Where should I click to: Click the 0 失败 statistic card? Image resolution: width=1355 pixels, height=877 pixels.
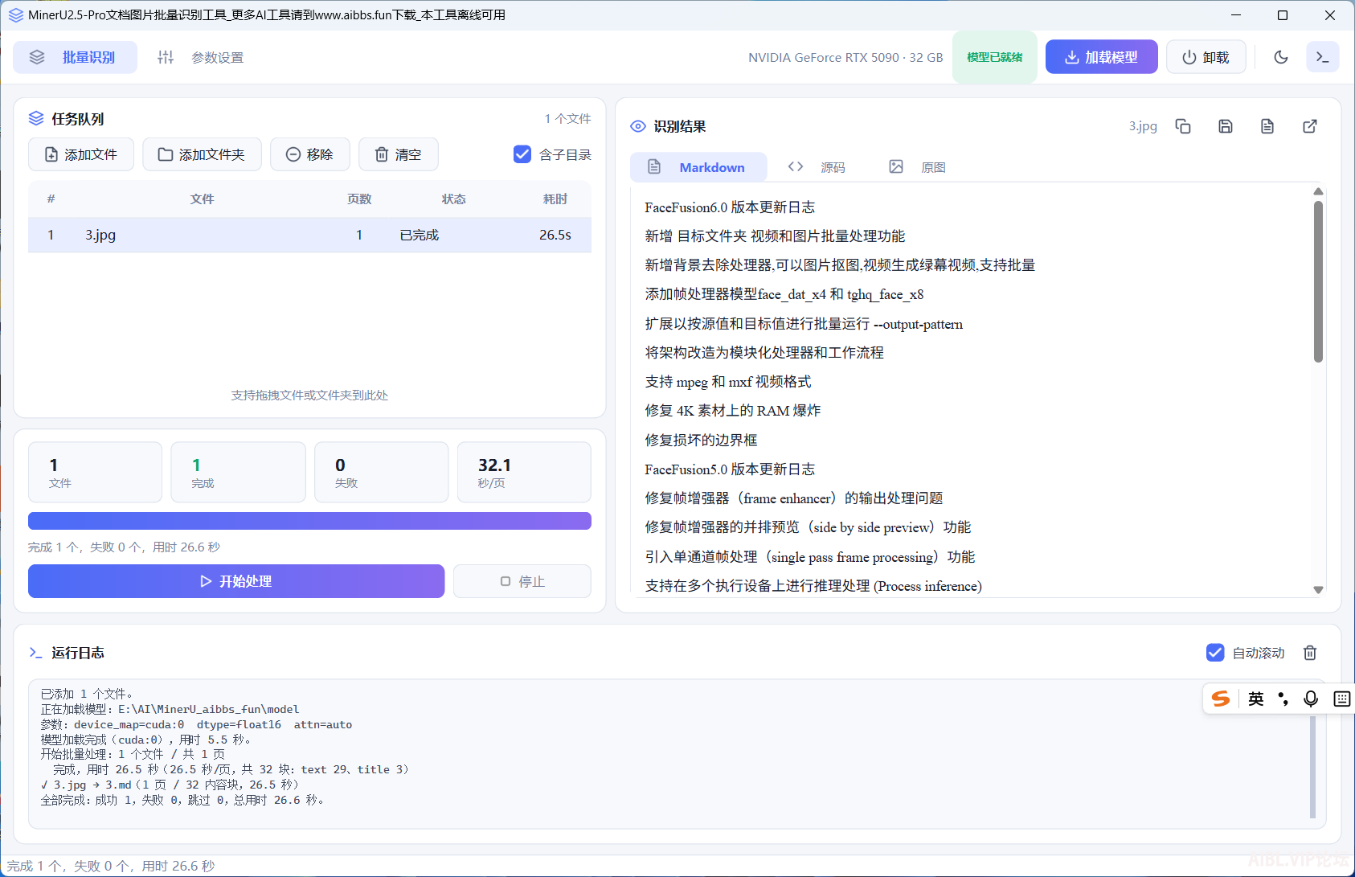[381, 472]
